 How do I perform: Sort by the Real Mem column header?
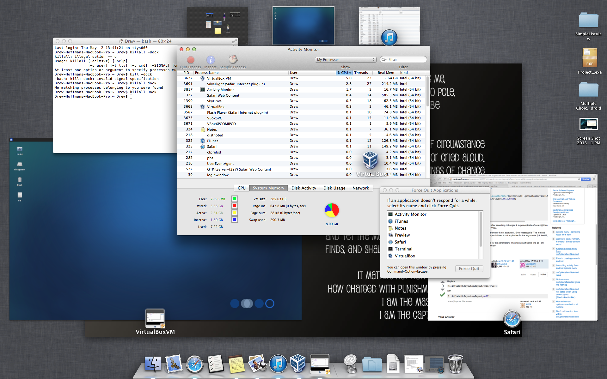(386, 73)
